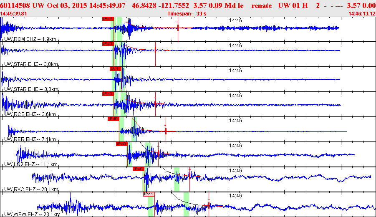The image size is (376, 217).
Task: Click the iPd0 pick flag on STAR EHZ
Action: pos(108,44)
